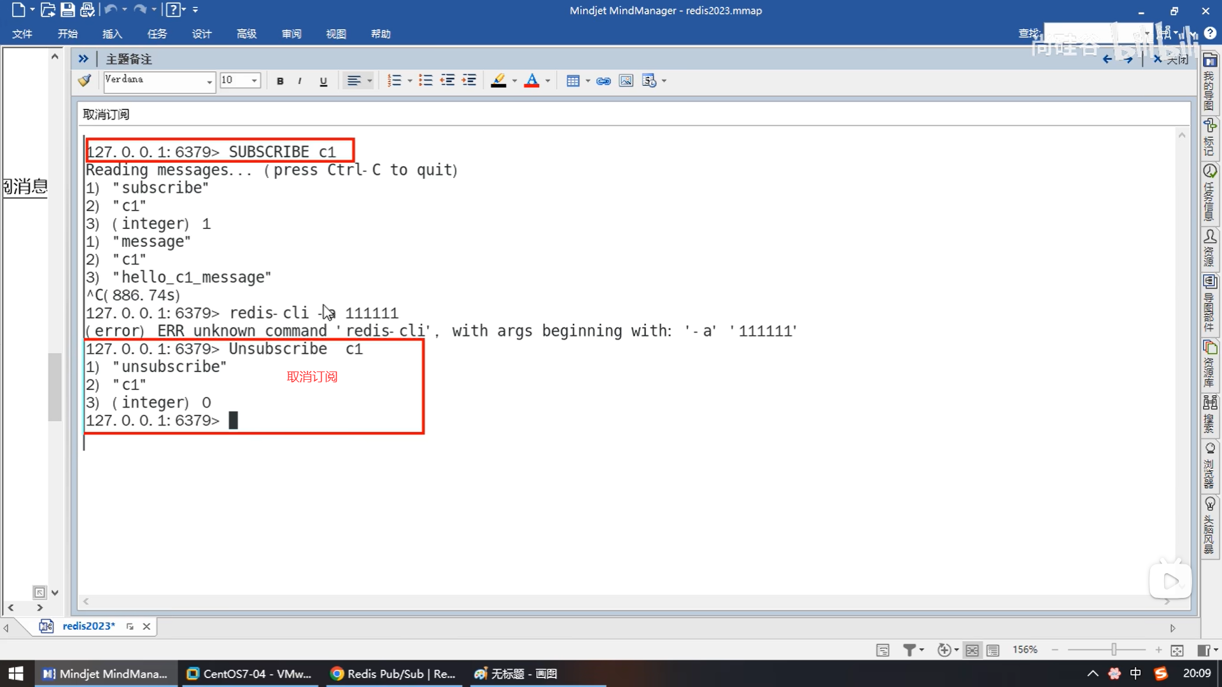This screenshot has width=1222, height=687.
Task: Insert a hyperlink into the note
Action: point(603,81)
